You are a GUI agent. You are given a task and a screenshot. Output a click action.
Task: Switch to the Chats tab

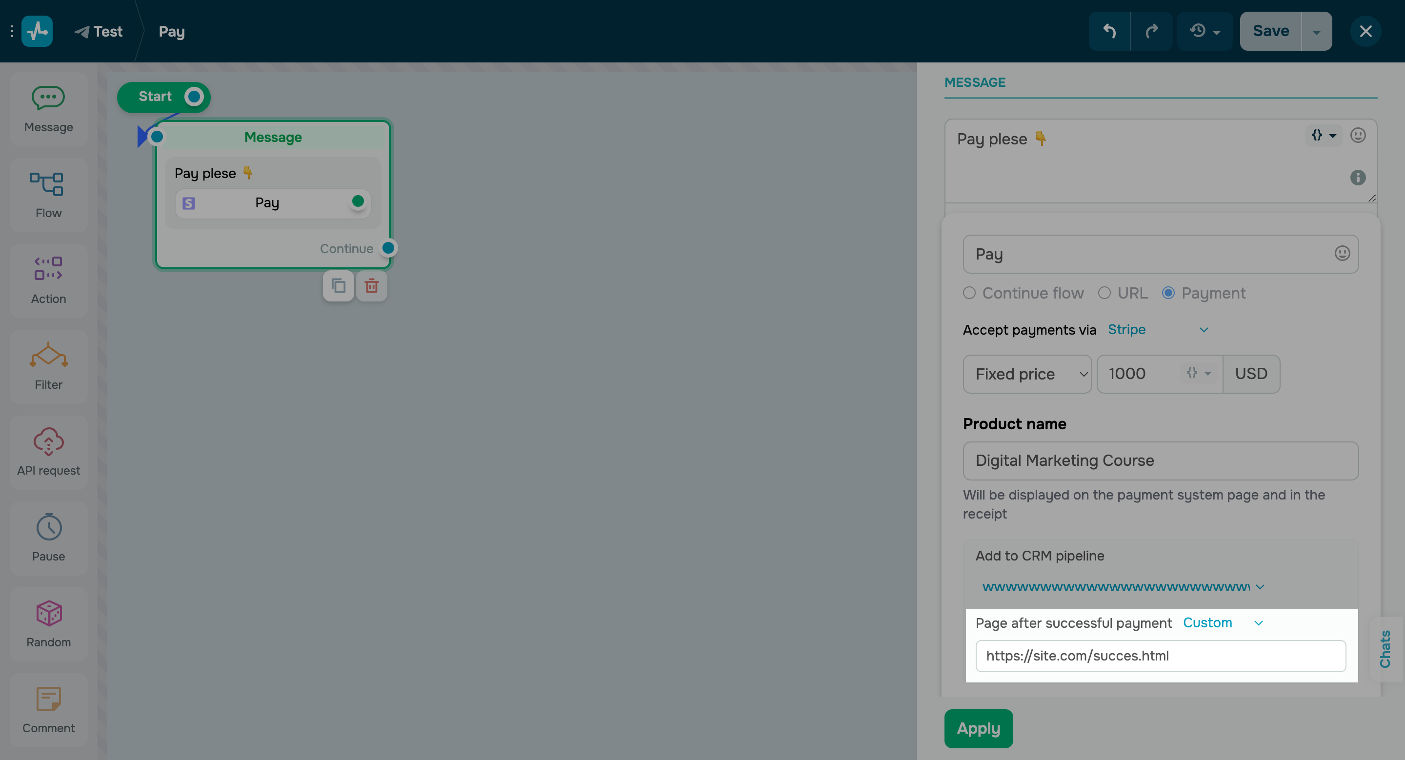pos(1386,649)
